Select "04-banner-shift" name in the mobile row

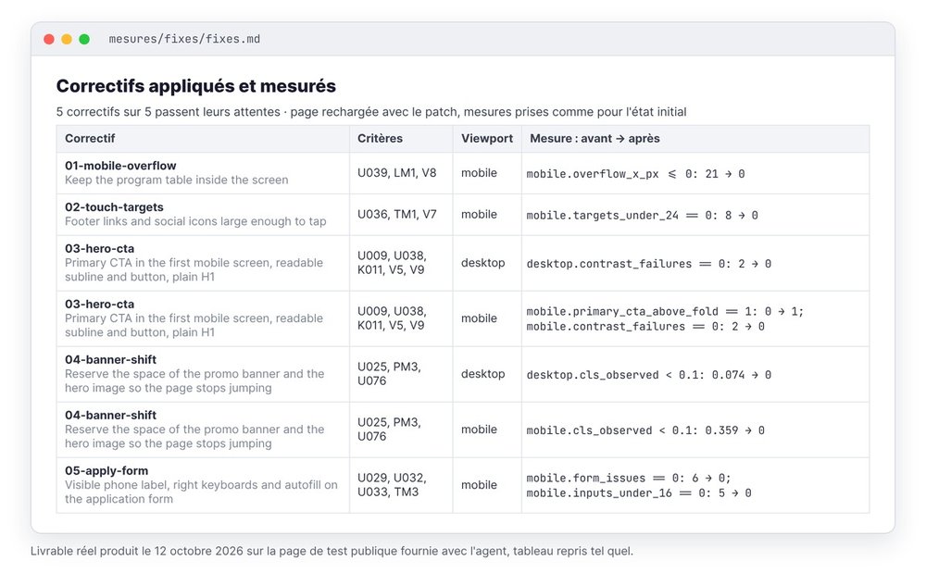pyautogui.click(x=110, y=415)
